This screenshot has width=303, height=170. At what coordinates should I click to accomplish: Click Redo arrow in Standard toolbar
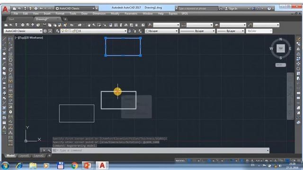80,25
